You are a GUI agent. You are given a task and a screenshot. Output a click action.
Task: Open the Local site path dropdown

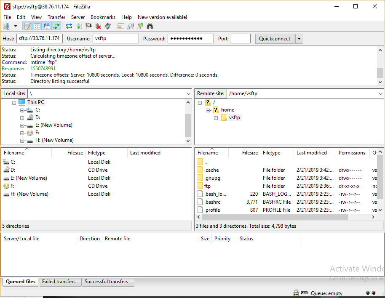pyautogui.click(x=188, y=93)
